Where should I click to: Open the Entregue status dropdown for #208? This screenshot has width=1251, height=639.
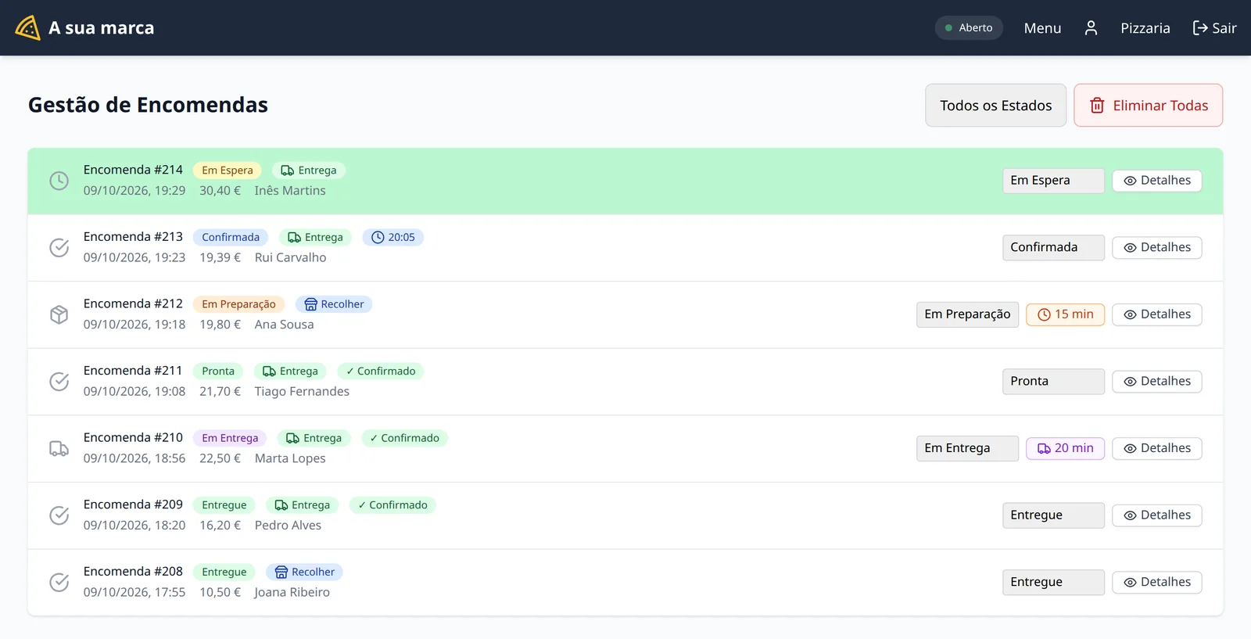pyautogui.click(x=1053, y=582)
